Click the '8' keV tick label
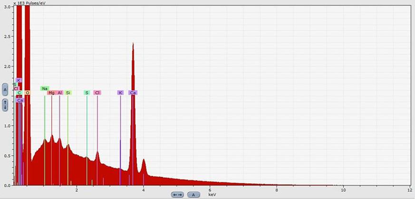Viewport: 415px width, 199px height. pos(277,190)
